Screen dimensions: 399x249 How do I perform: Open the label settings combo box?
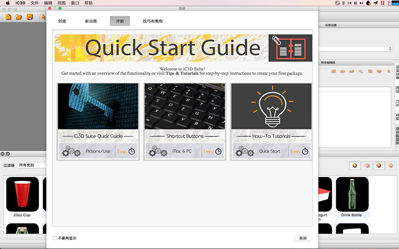tap(356, 49)
